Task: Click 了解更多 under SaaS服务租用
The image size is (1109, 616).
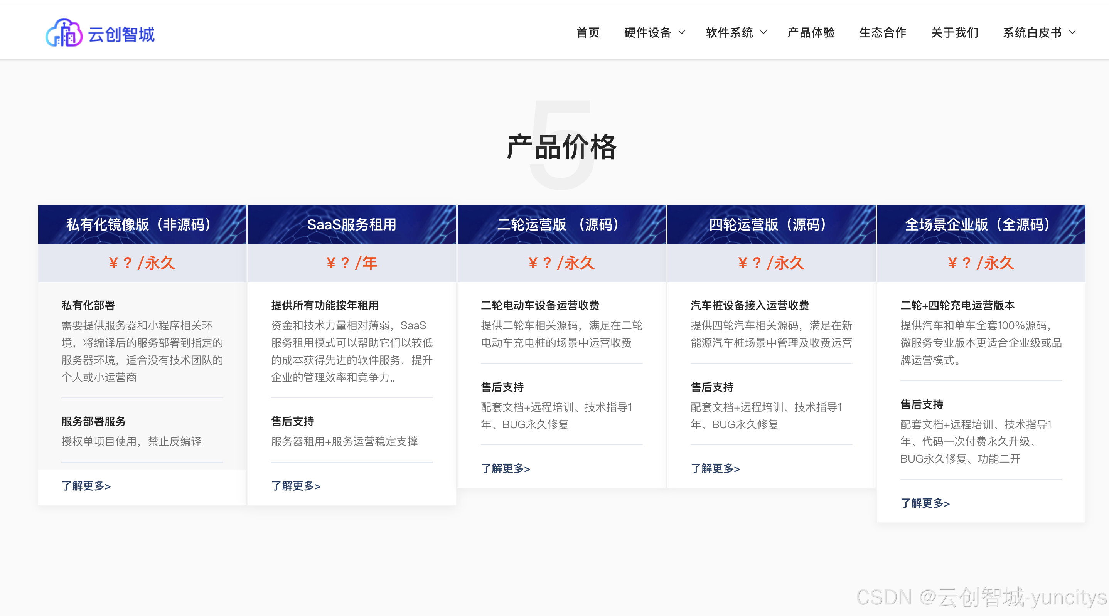Action: 296,486
